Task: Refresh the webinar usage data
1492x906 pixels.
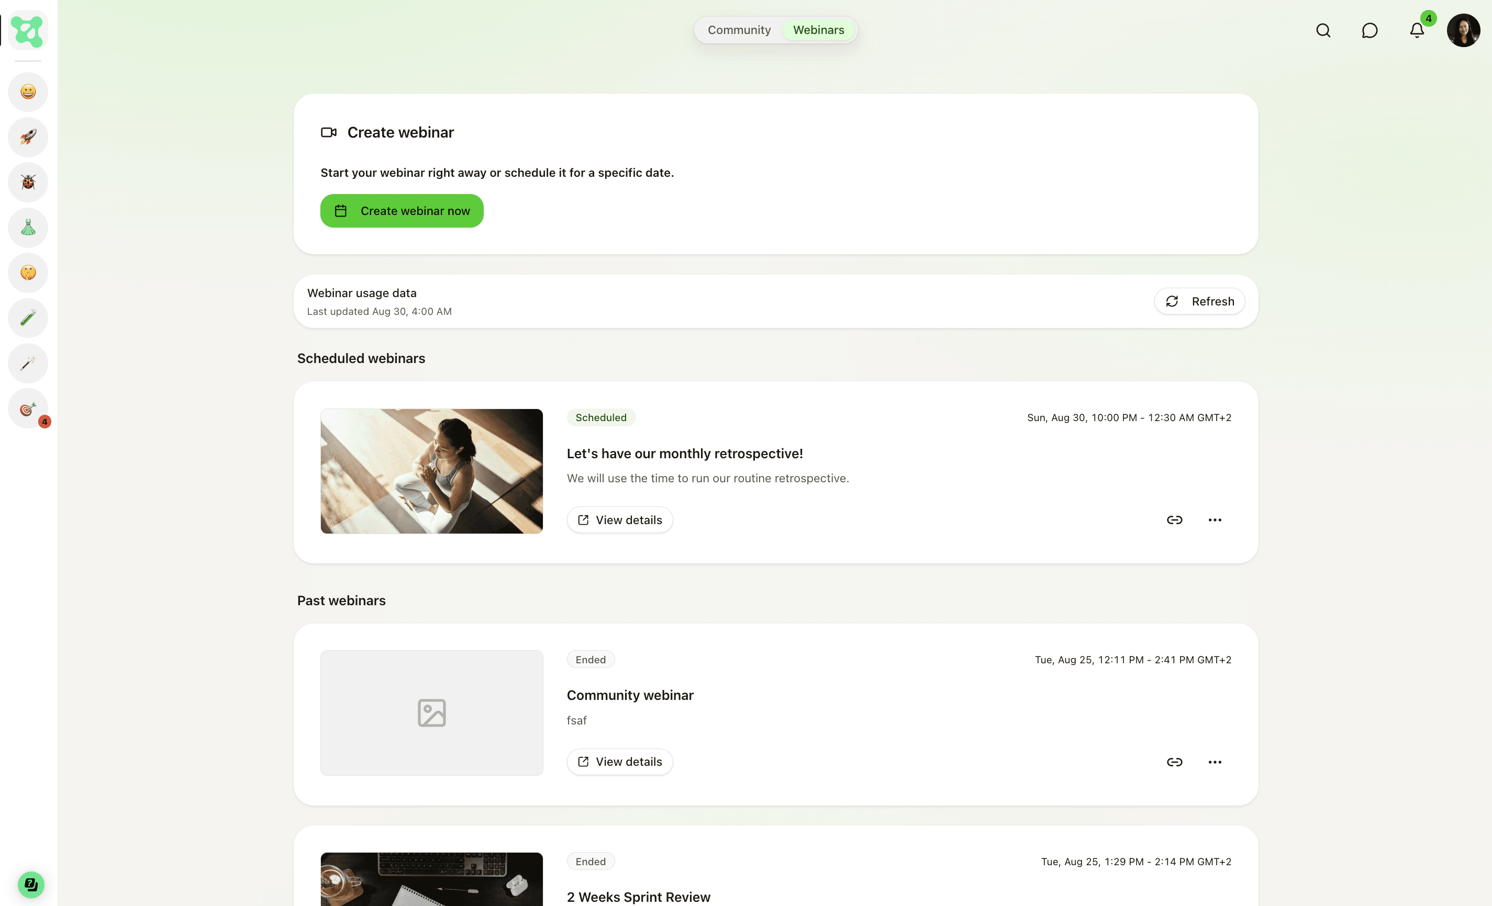Action: (1199, 301)
